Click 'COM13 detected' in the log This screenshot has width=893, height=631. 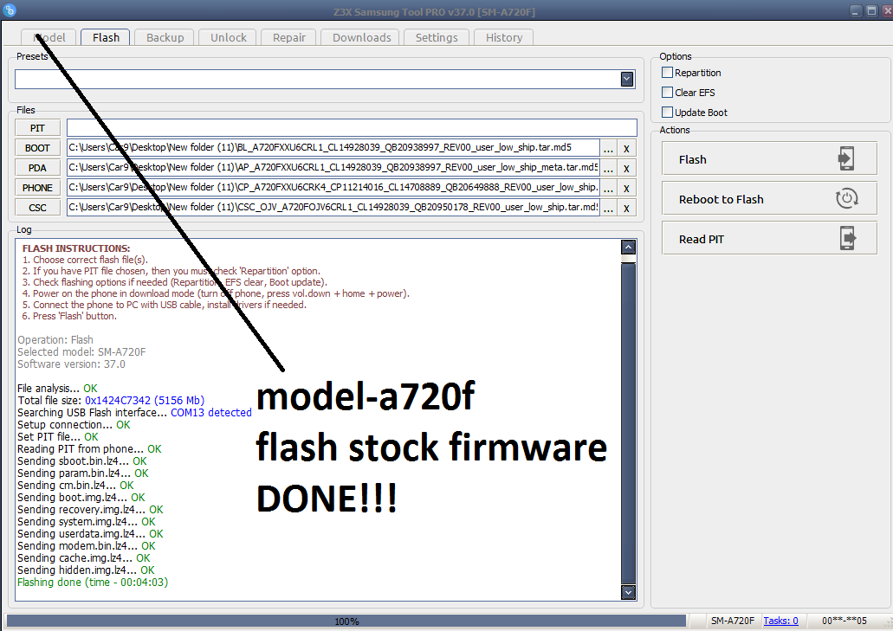click(211, 413)
